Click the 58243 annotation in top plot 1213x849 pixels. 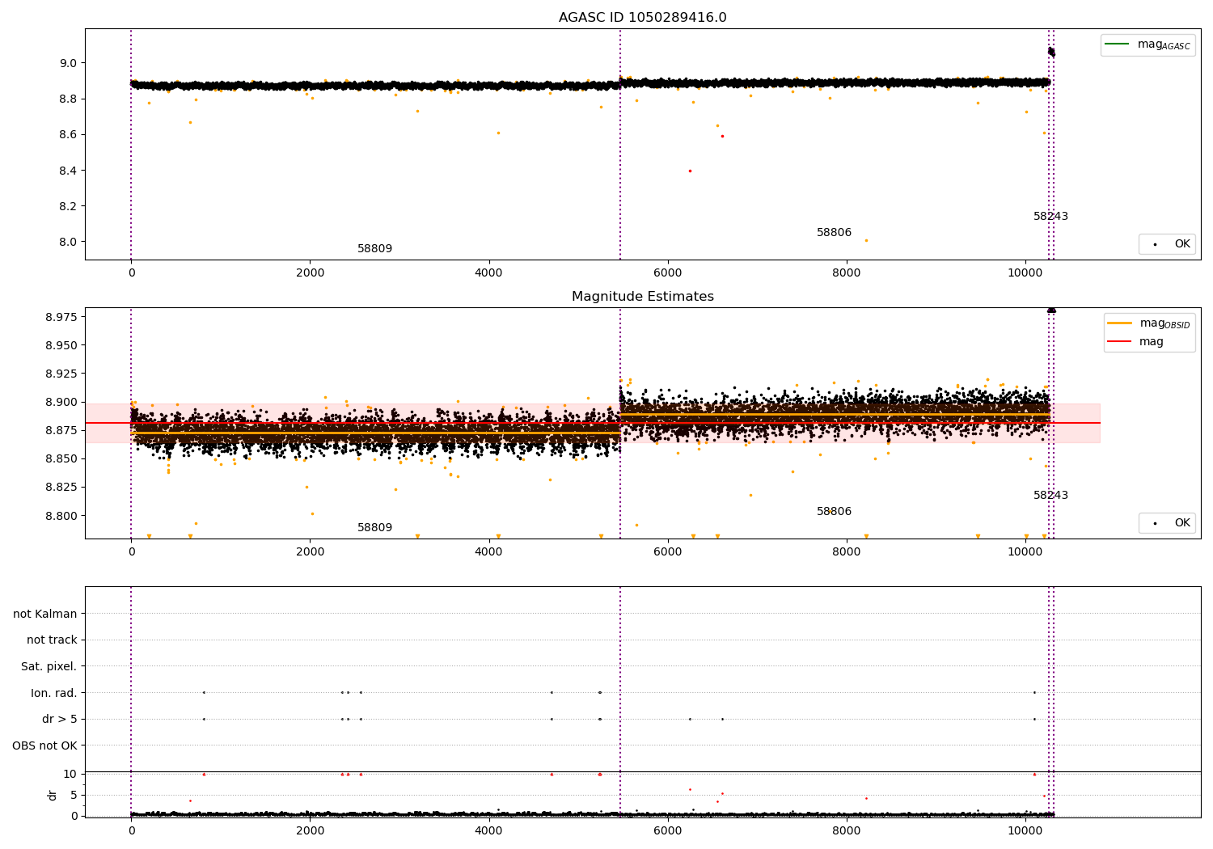pyautogui.click(x=1050, y=217)
